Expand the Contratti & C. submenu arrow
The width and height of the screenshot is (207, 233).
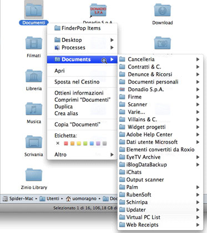click(198, 67)
